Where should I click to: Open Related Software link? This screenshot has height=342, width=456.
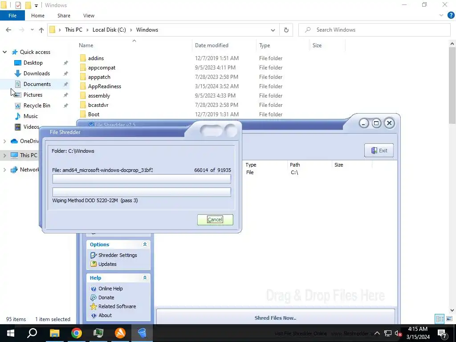(x=117, y=306)
